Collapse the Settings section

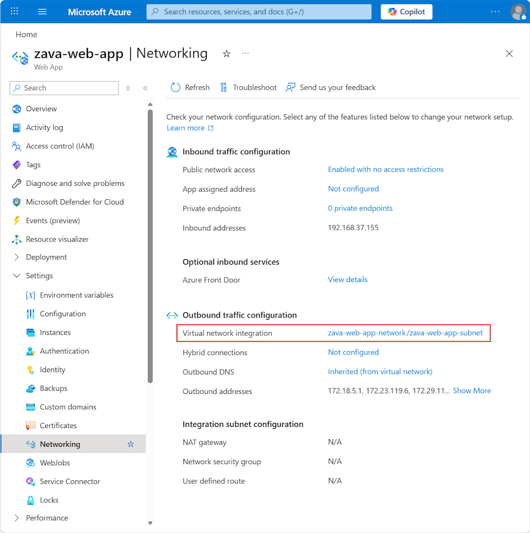(17, 276)
